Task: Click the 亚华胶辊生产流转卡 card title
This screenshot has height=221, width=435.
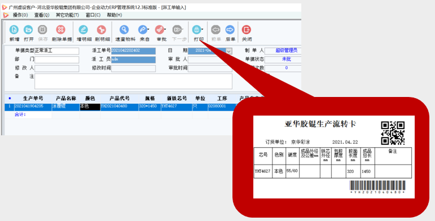Action: [x=320, y=124]
